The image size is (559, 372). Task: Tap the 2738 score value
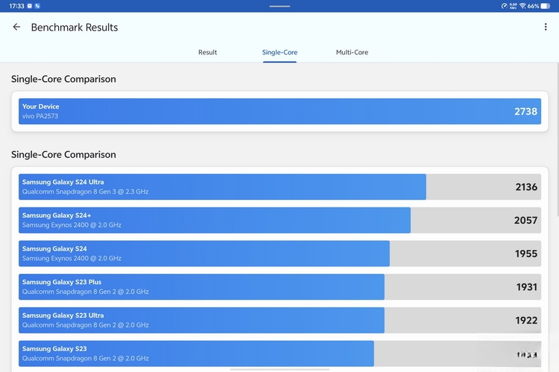pos(525,112)
